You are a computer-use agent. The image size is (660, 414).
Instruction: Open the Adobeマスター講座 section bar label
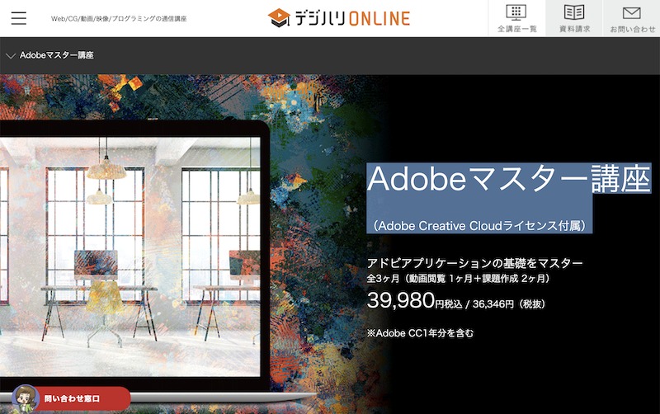56,56
